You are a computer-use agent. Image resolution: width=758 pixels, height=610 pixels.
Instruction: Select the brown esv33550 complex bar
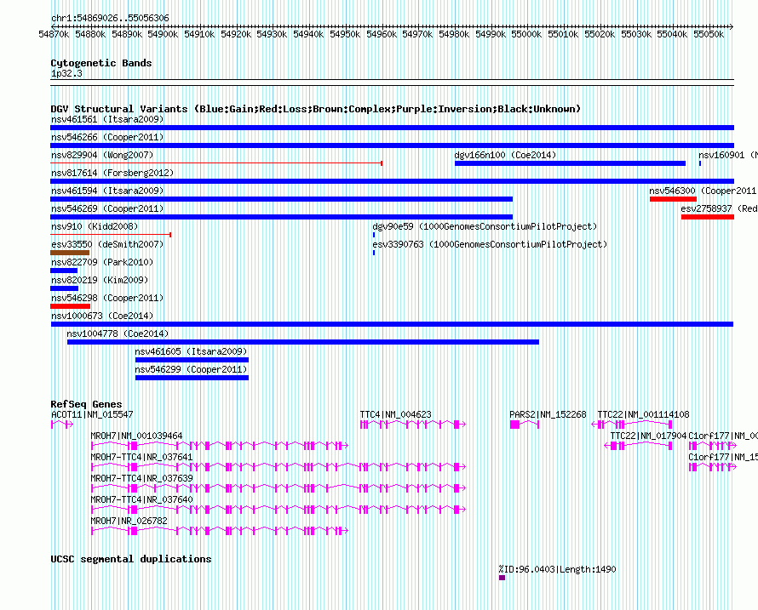click(x=70, y=253)
